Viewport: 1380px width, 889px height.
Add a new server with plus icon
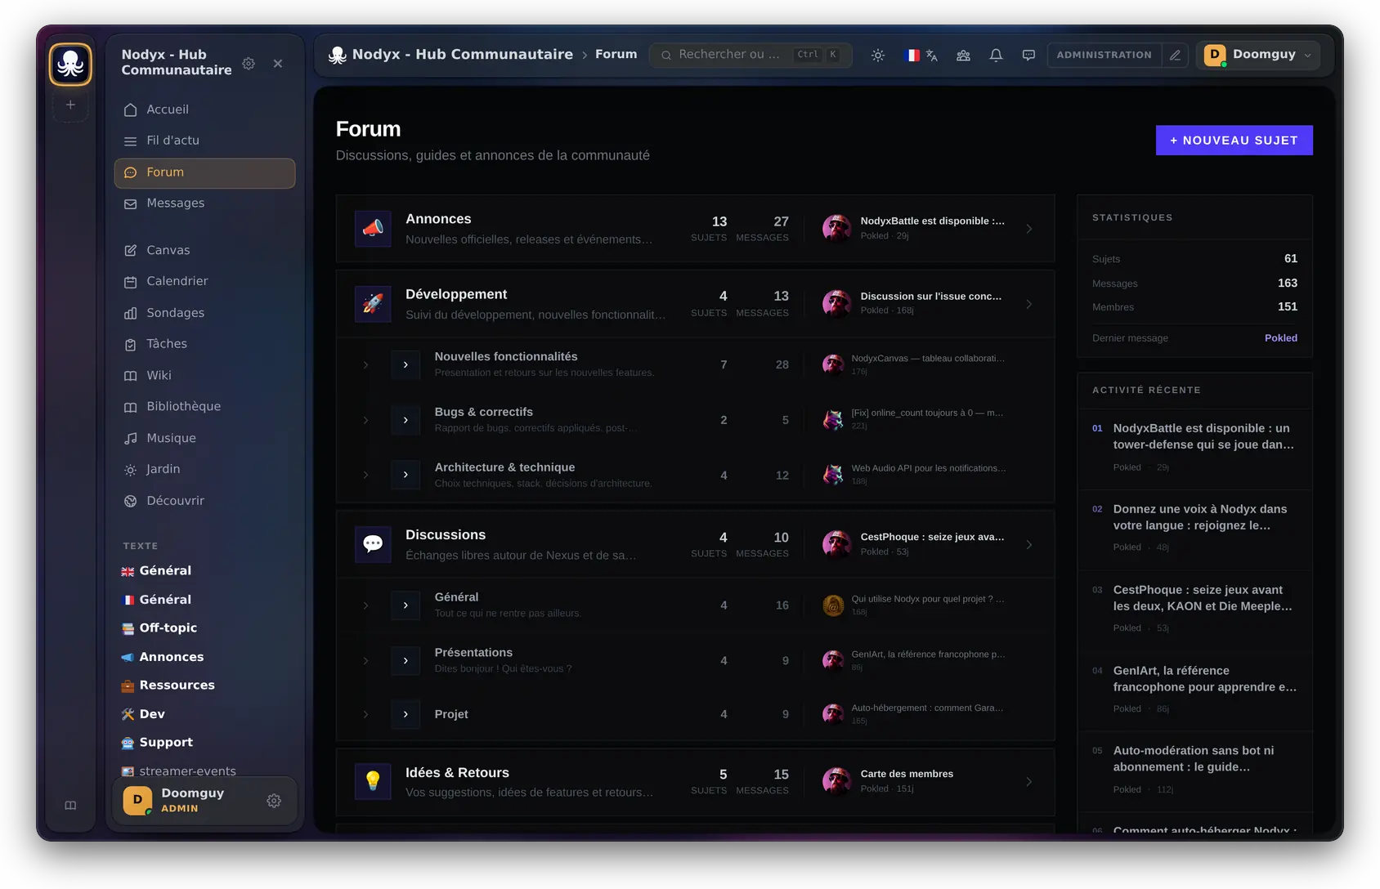pyautogui.click(x=70, y=105)
